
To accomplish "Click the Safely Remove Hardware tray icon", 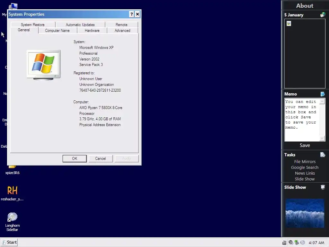I will (x=297, y=242).
